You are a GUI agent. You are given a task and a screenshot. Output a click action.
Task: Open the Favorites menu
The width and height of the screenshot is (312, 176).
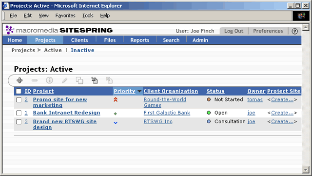[65, 16]
